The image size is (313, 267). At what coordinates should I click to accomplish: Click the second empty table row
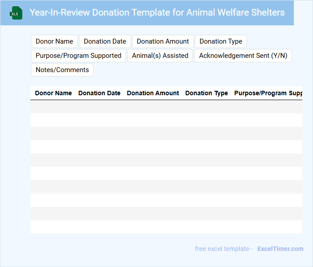[166, 120]
